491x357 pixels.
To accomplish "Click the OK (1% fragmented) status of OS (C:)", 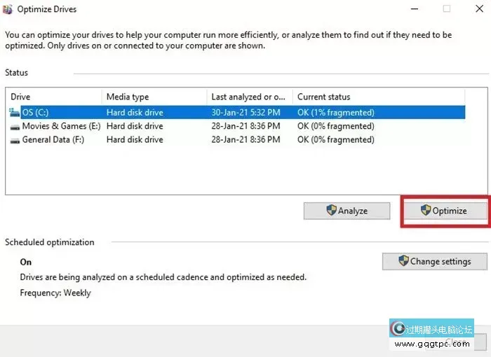I will (x=335, y=112).
